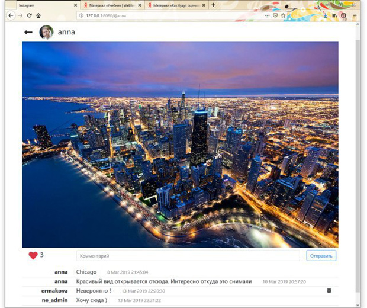Open the Firefox downloads icon
The image size is (367, 308).
(326, 15)
